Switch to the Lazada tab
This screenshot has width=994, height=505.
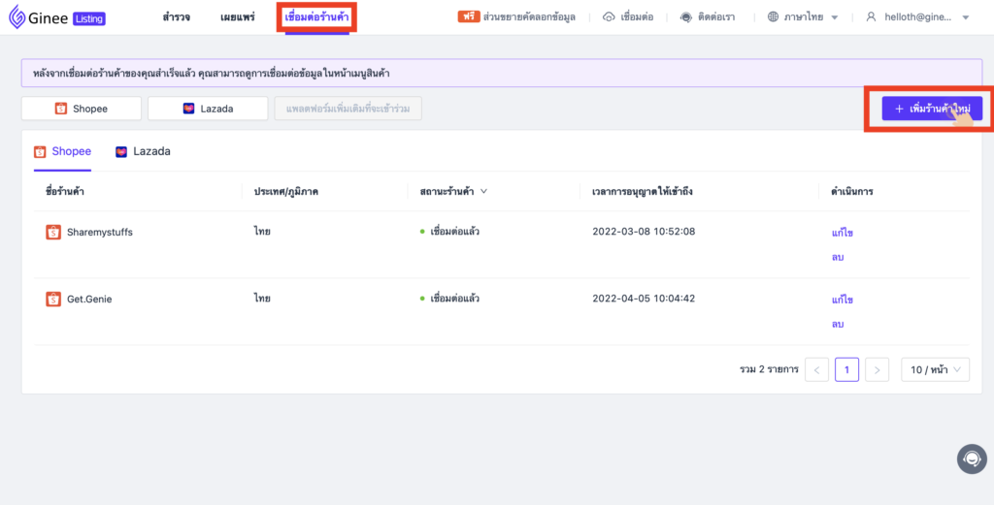(143, 152)
